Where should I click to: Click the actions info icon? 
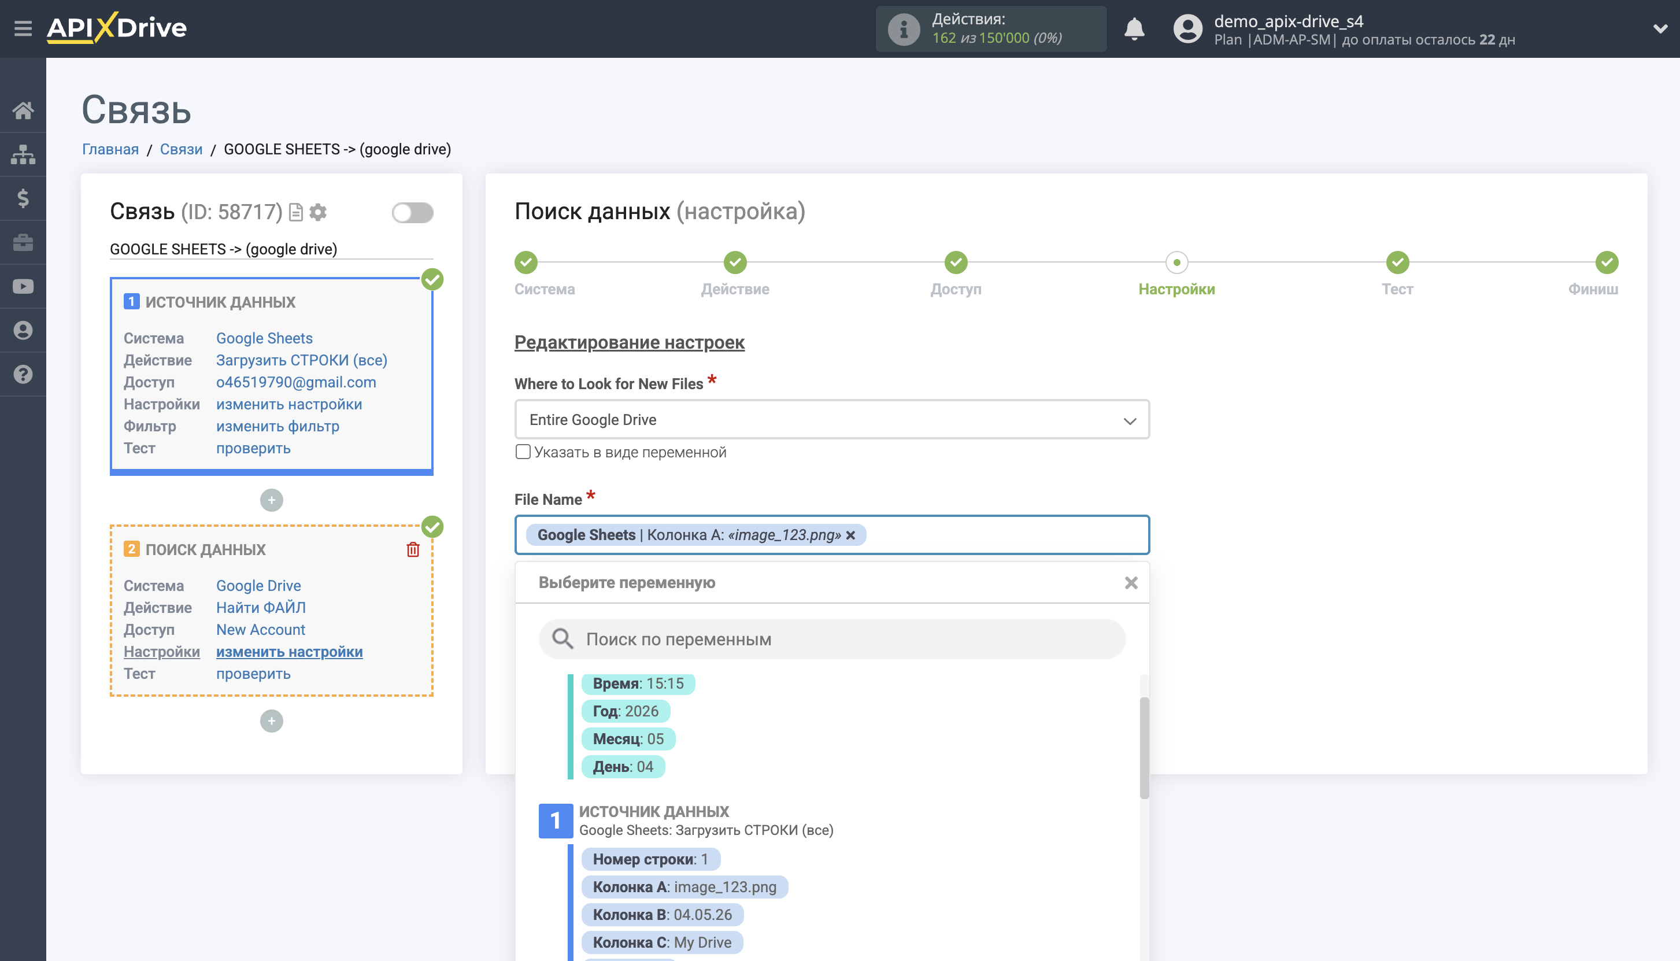[904, 29]
